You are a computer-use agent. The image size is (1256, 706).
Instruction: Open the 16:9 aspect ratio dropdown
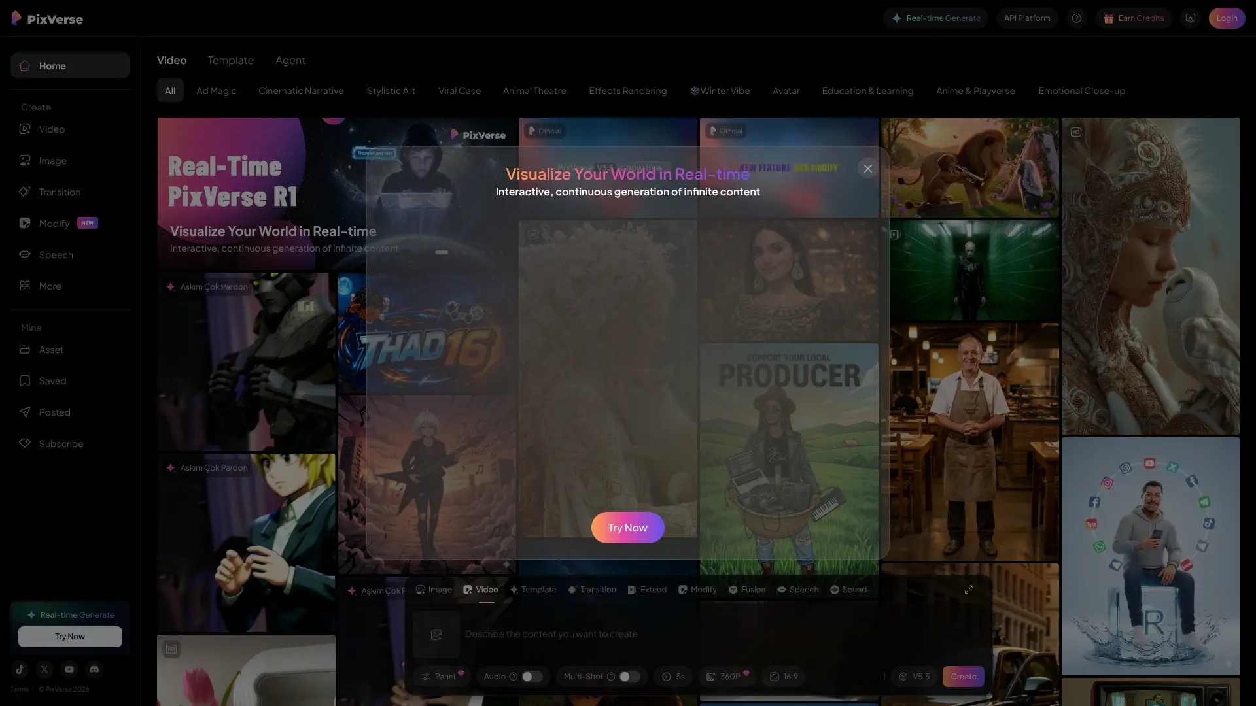[x=784, y=677]
